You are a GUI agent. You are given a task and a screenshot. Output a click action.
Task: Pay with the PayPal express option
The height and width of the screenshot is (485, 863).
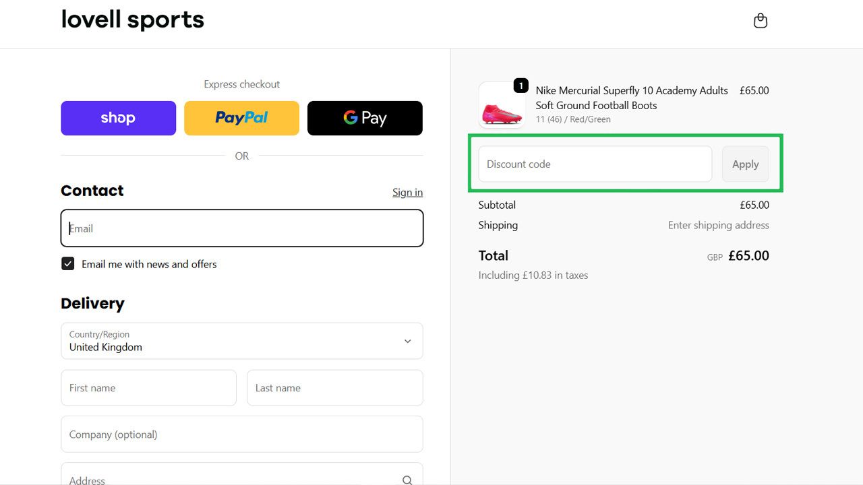[241, 118]
